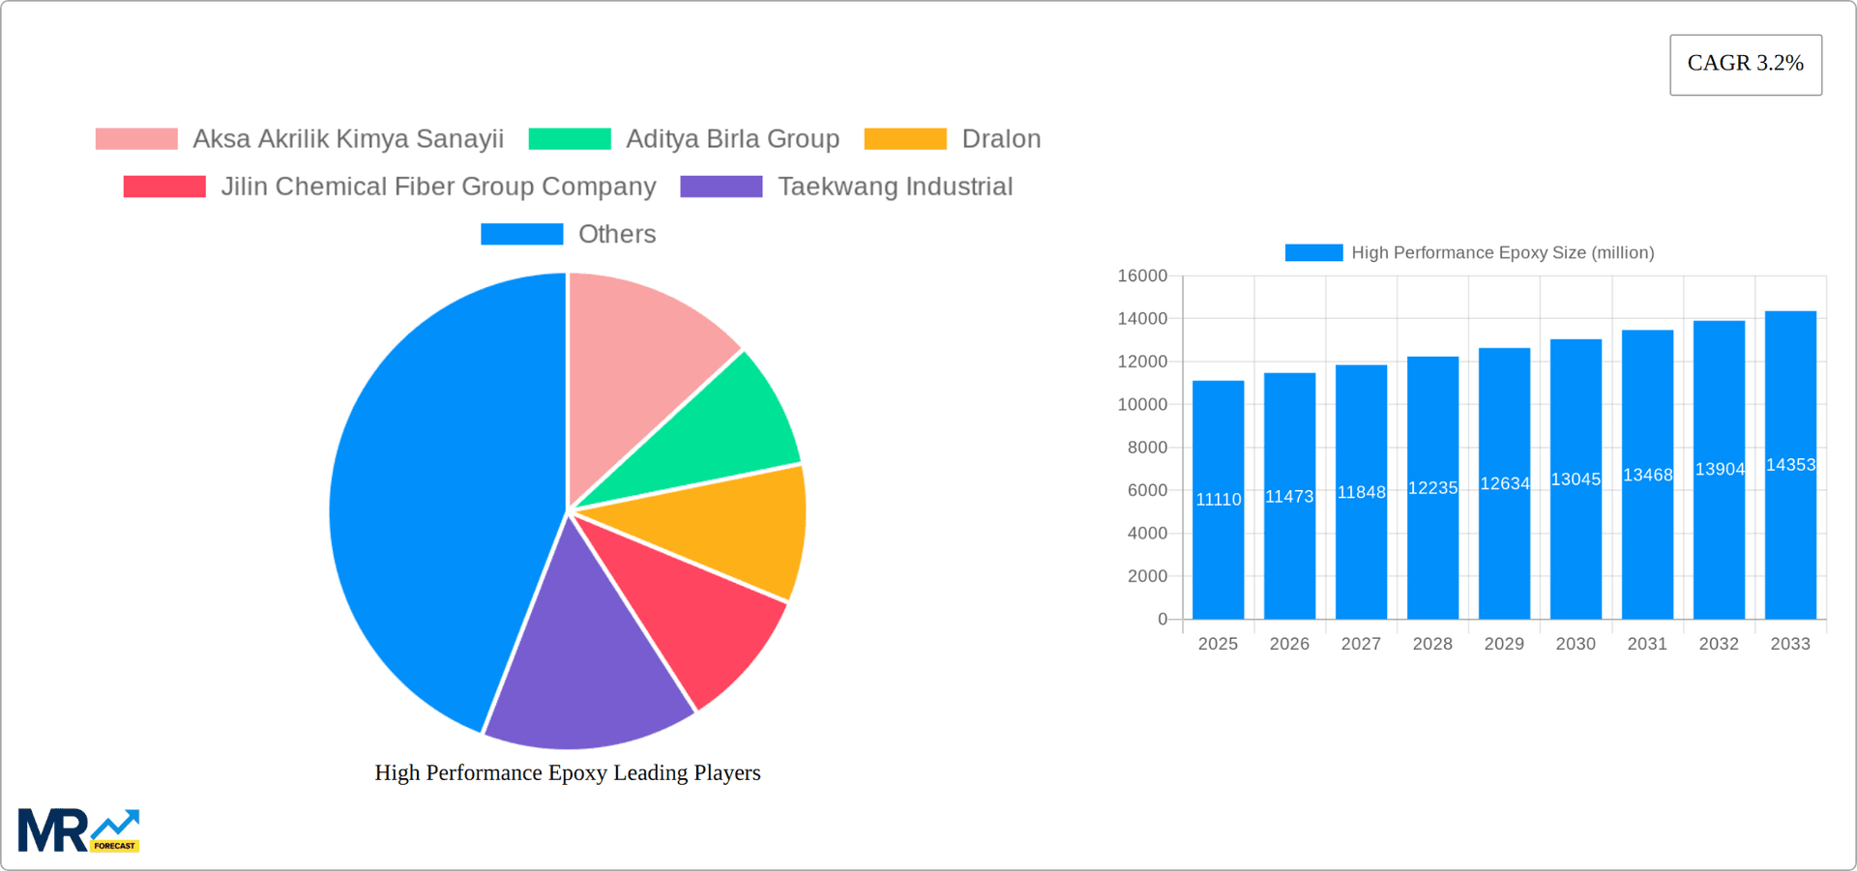Open the CAGR 3.2% info box
The image size is (1857, 871).
click(x=1745, y=64)
